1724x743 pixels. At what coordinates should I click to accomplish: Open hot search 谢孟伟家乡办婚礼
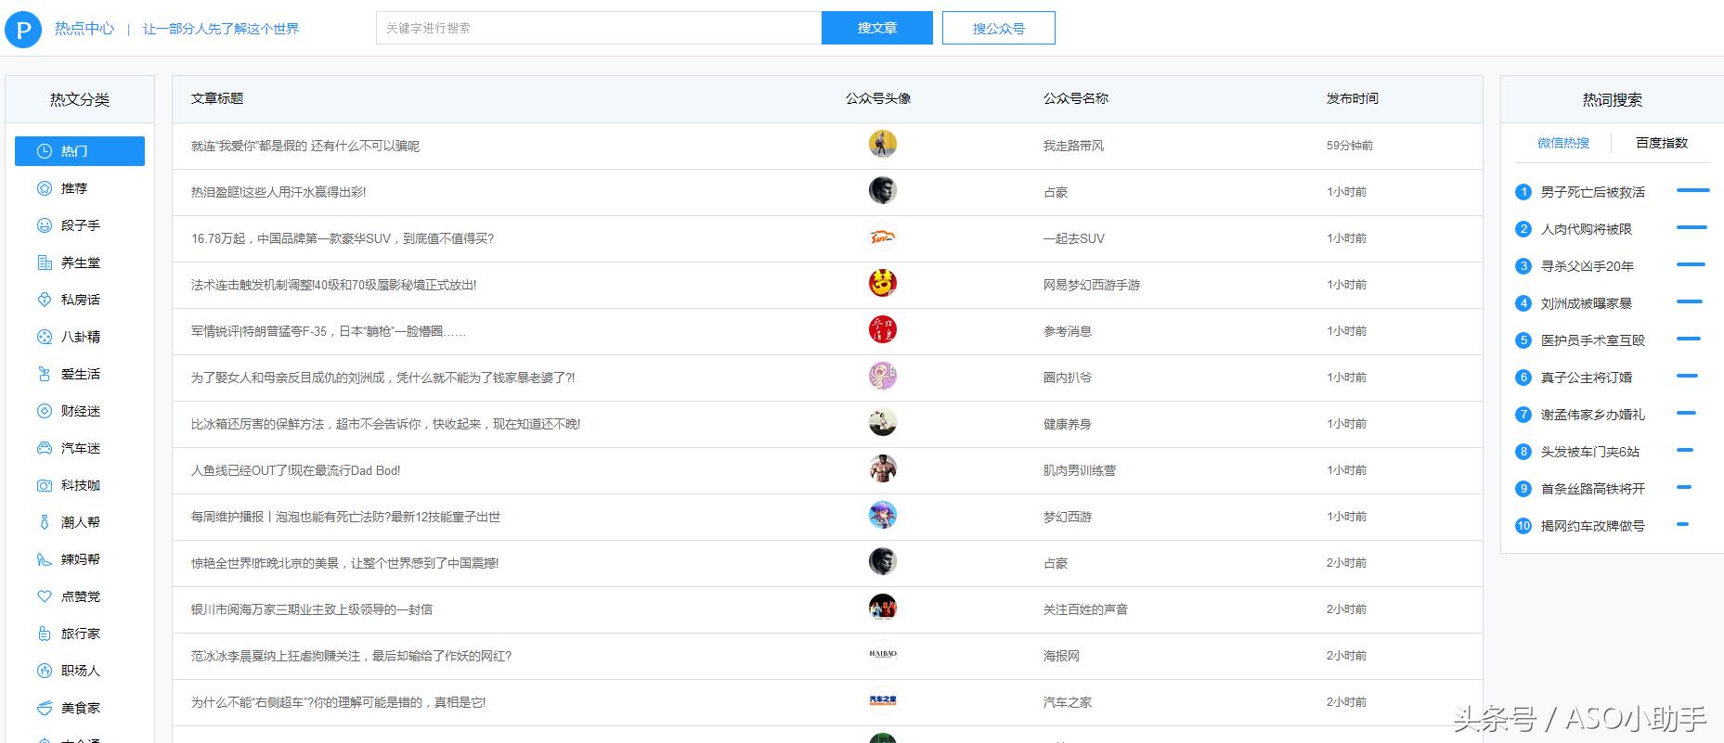(1593, 415)
